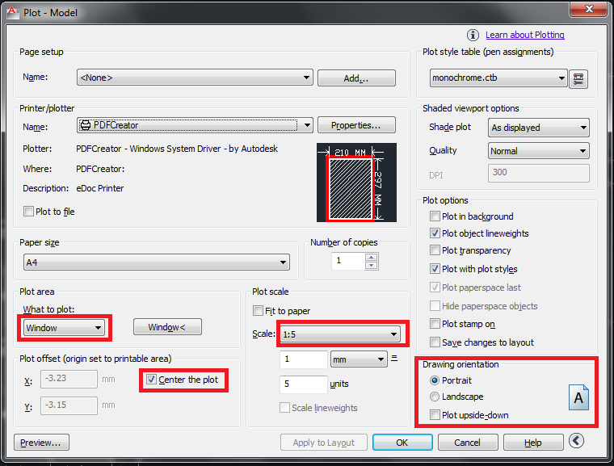The image size is (614, 466).
Task: Open the Learn about Plotting link
Action: coord(524,35)
